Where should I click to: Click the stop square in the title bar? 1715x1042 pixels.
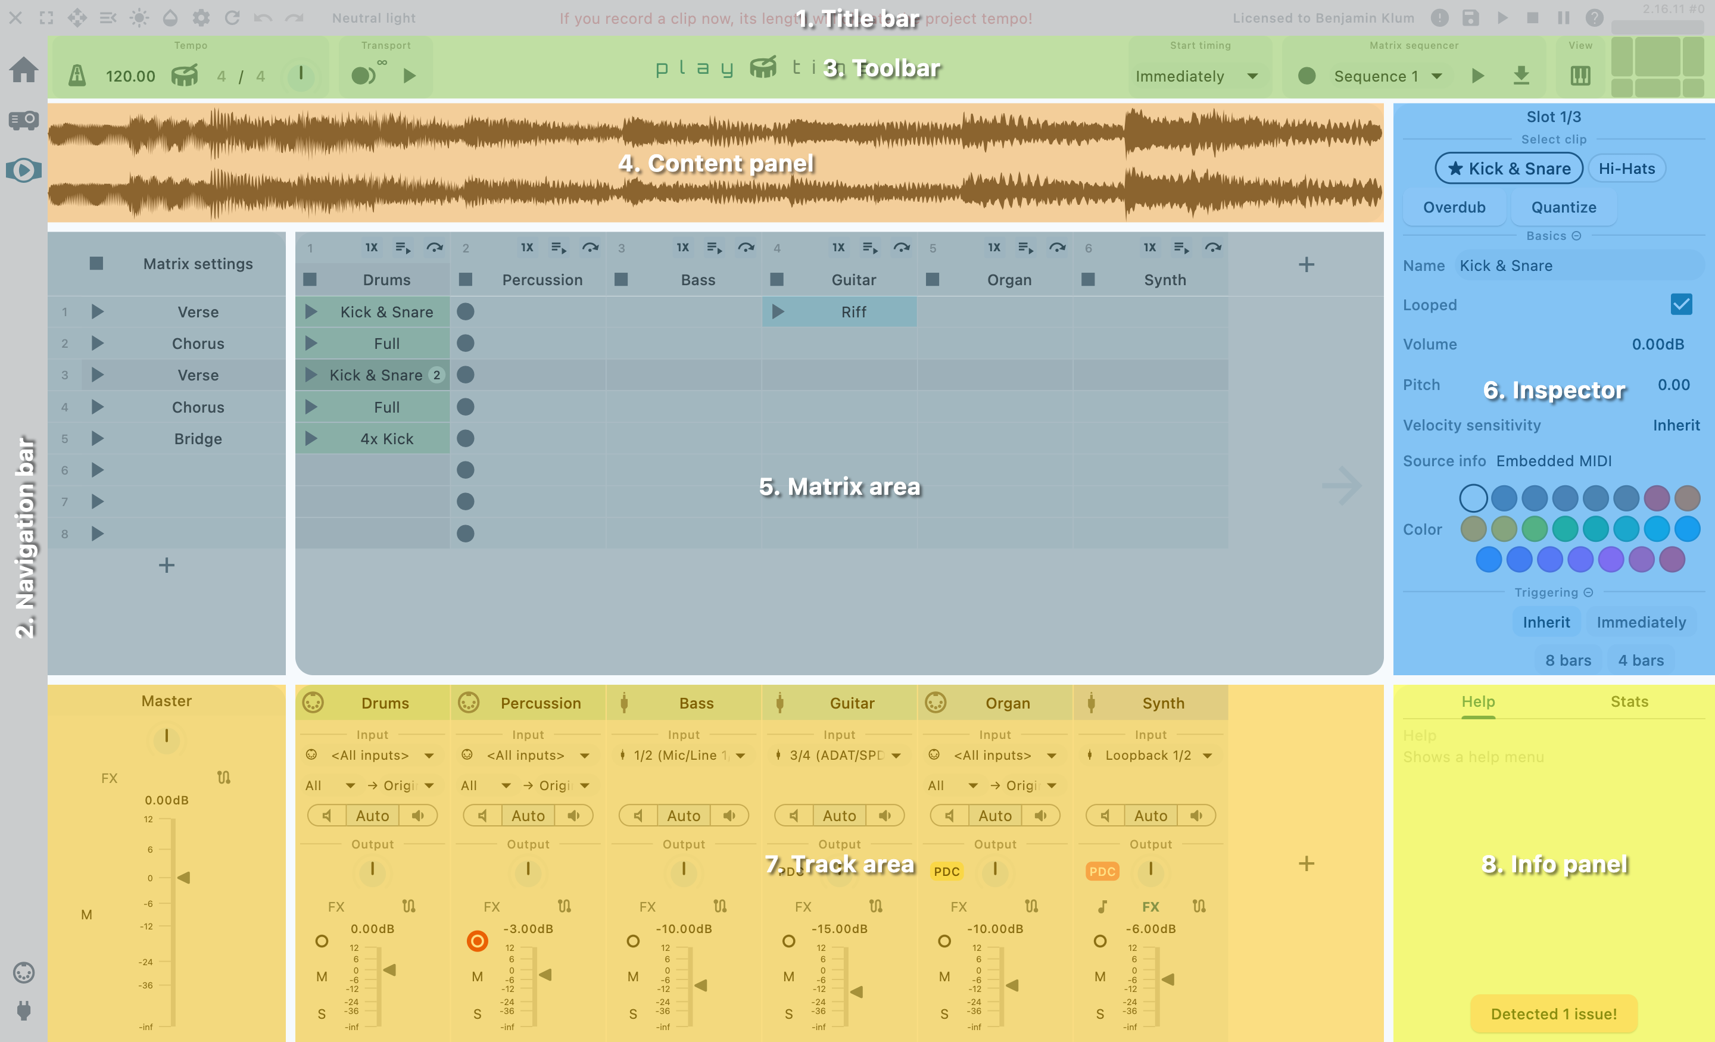[x=1533, y=18]
